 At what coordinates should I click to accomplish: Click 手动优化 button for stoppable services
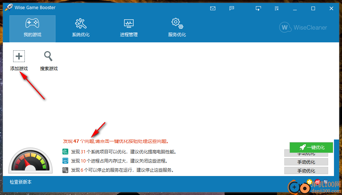point(306,171)
